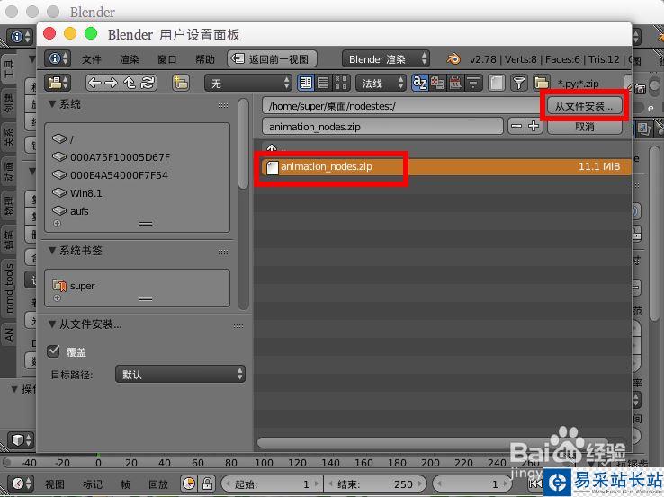This screenshot has width=664, height=497.
Task: Toggle file filtering funnel icon
Action: pos(519,83)
